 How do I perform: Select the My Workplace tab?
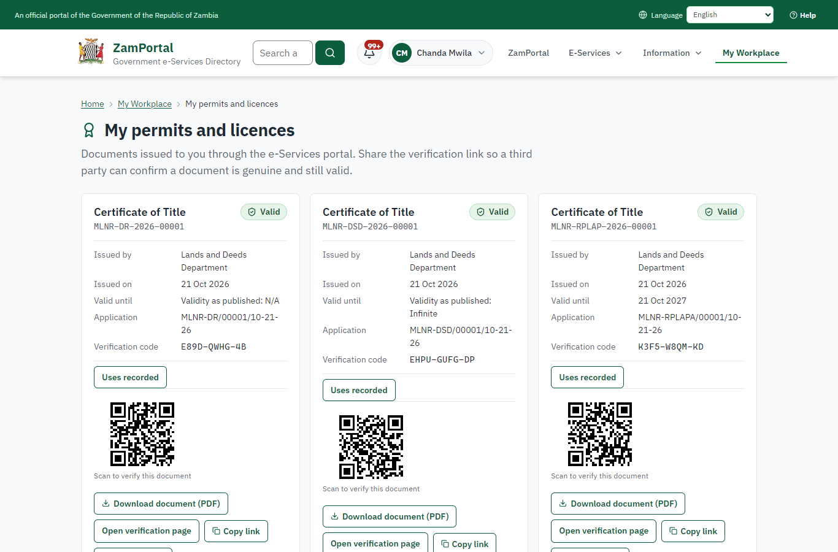(751, 53)
